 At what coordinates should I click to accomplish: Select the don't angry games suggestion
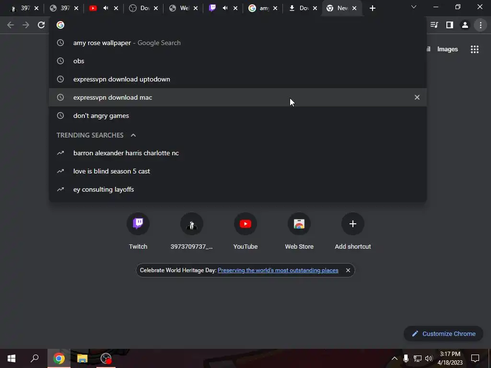click(x=238, y=115)
